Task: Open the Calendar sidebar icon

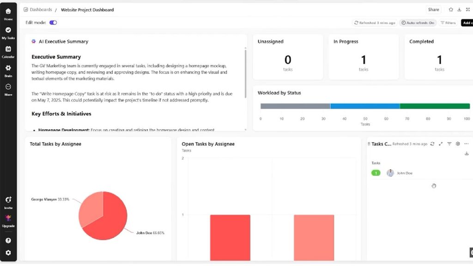Action: coord(8,52)
